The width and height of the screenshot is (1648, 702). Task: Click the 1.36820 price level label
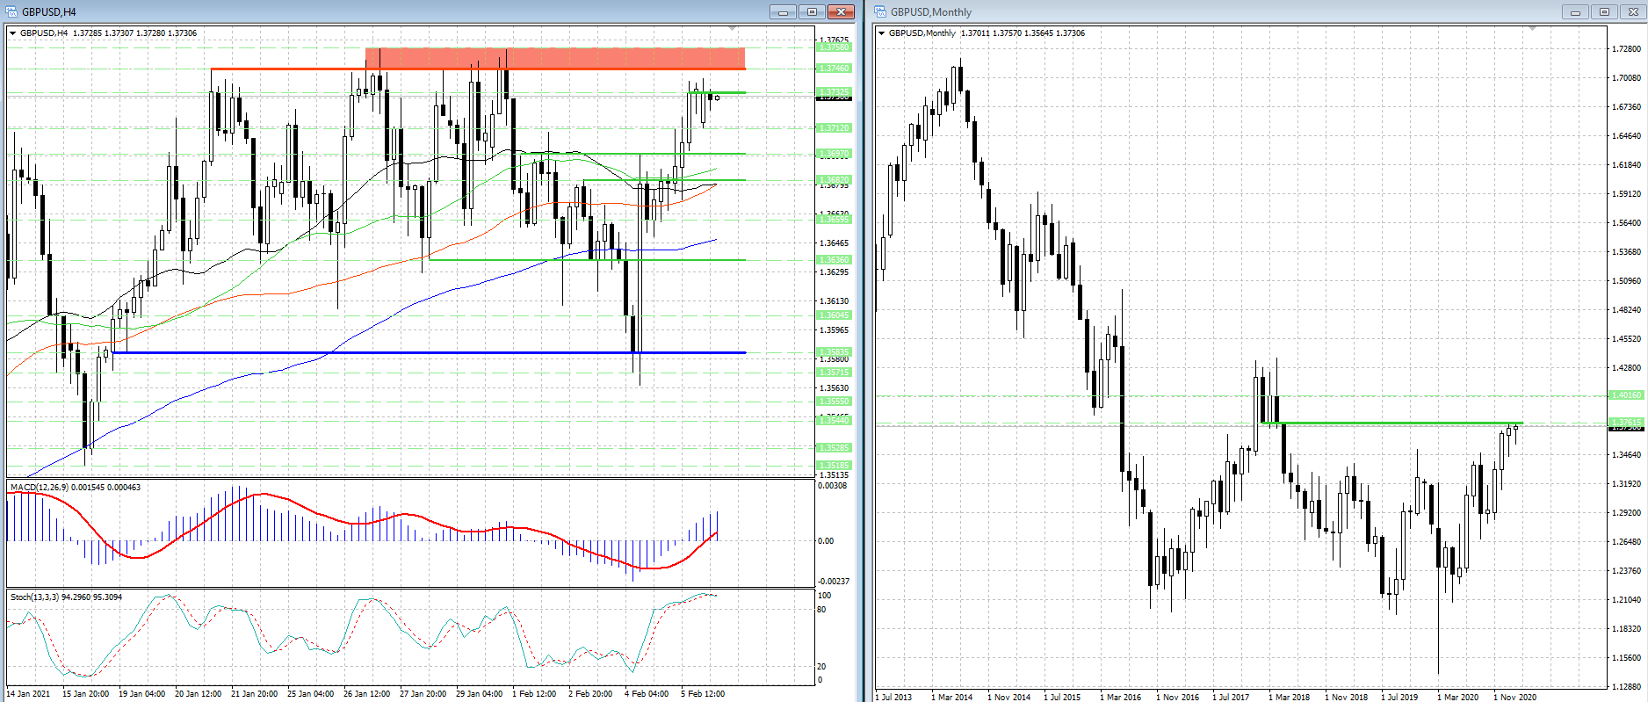[834, 179]
